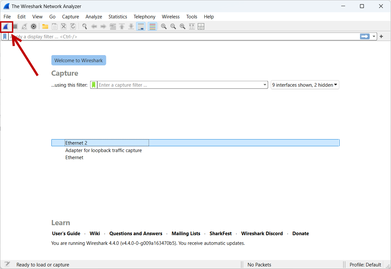Open the capture filter dropdown arrow
This screenshot has width=391, height=269.
(265, 85)
